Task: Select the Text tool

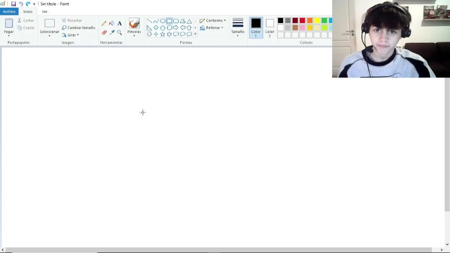Action: pyautogui.click(x=120, y=24)
